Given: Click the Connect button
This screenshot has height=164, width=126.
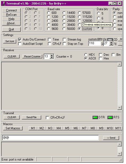Looking at the screenshot, I should coord(11,10).
